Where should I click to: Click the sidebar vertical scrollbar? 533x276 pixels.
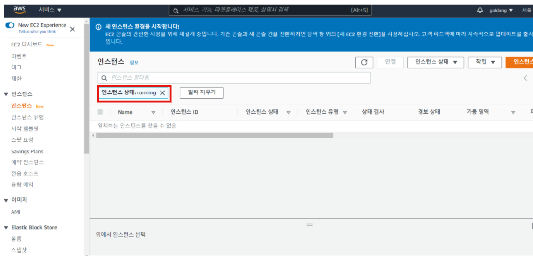pyautogui.click(x=87, y=89)
